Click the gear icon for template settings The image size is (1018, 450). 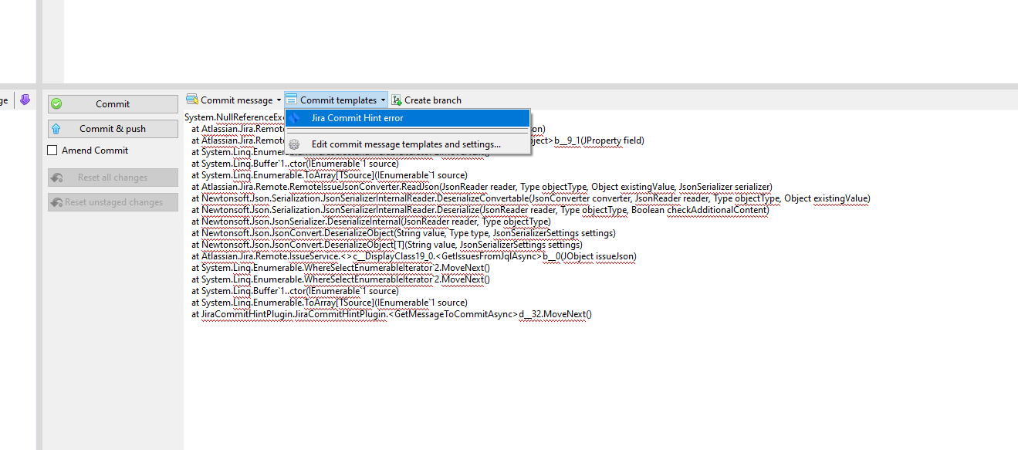point(294,144)
